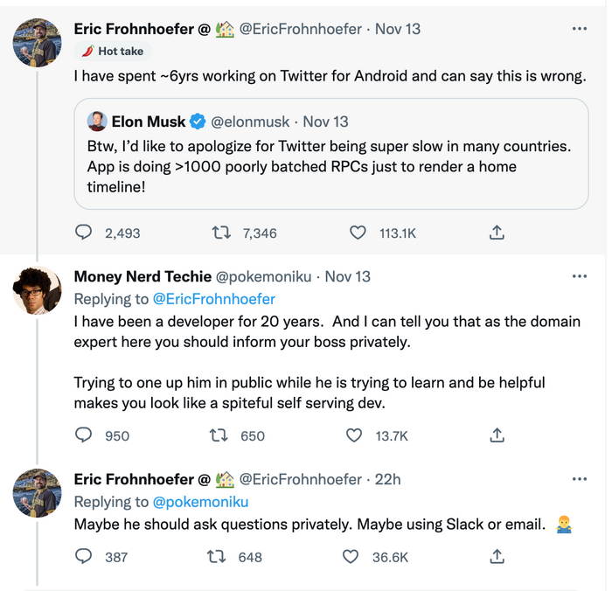Like the tweet with 13.7K likes
This screenshot has width=612, height=591.
354,435
